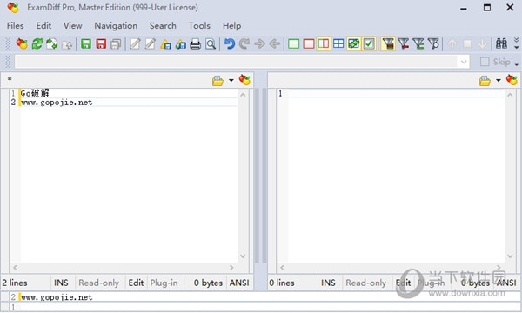This screenshot has width=522, height=313.
Task: Open the left pane recent files dropdown arrow
Action: click(x=231, y=81)
